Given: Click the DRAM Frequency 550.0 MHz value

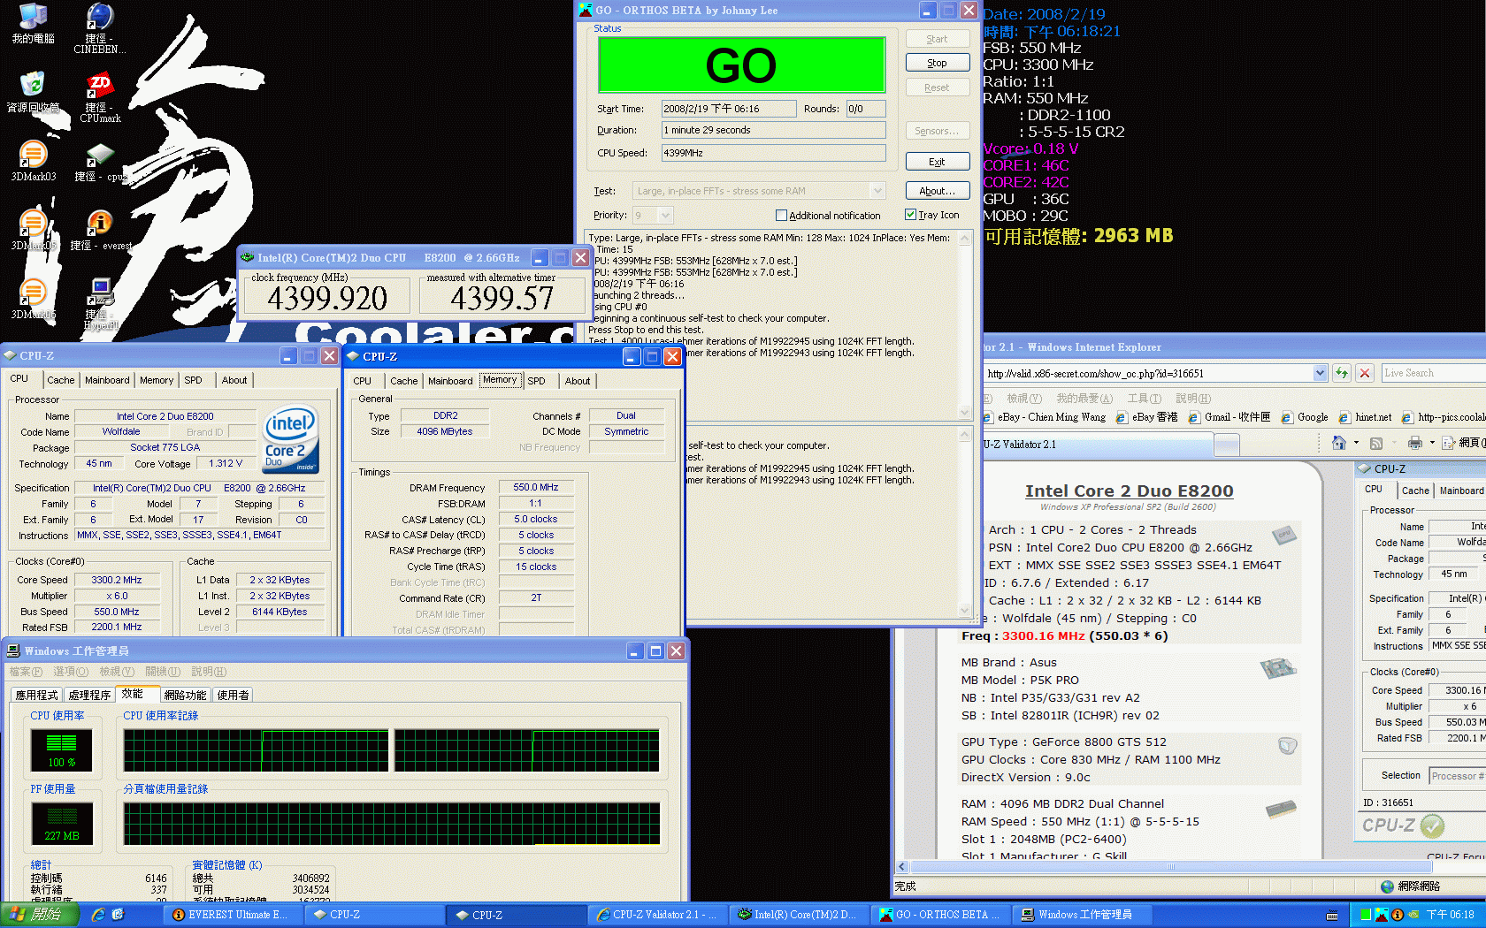Looking at the screenshot, I should point(536,487).
